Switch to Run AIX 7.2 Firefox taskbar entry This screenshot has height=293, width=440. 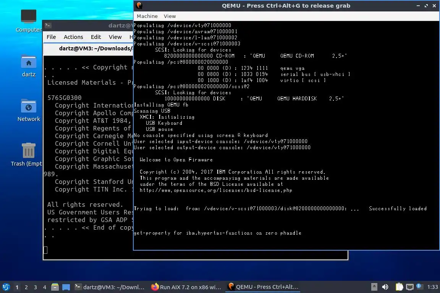click(186, 287)
